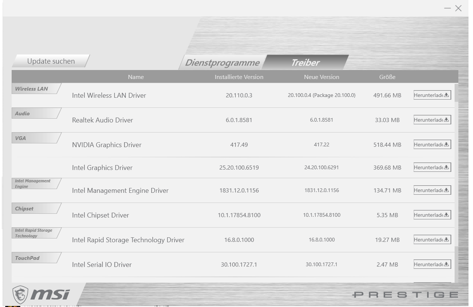The height and width of the screenshot is (307, 473).
Task: Click the Intel Wireless LAN Driver name
Action: 109,95
